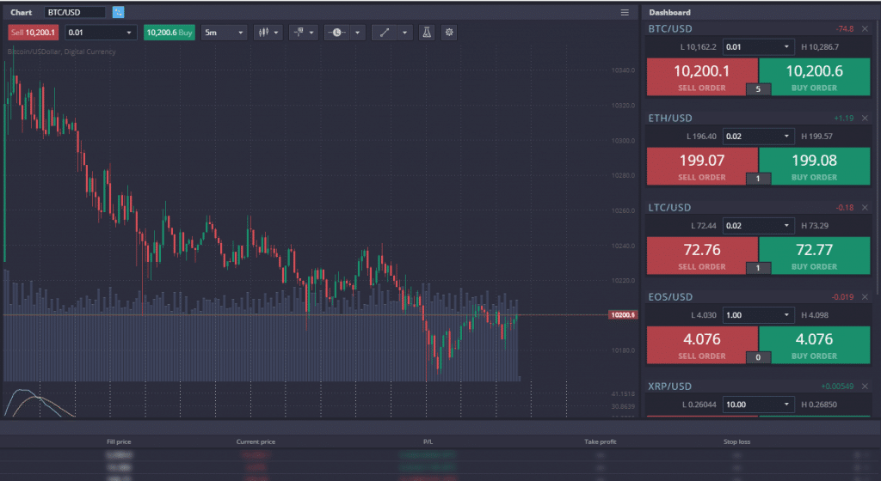Place ETH/USD buy order at 199.08
Viewport: 881px width, 481px height.
coord(814,167)
